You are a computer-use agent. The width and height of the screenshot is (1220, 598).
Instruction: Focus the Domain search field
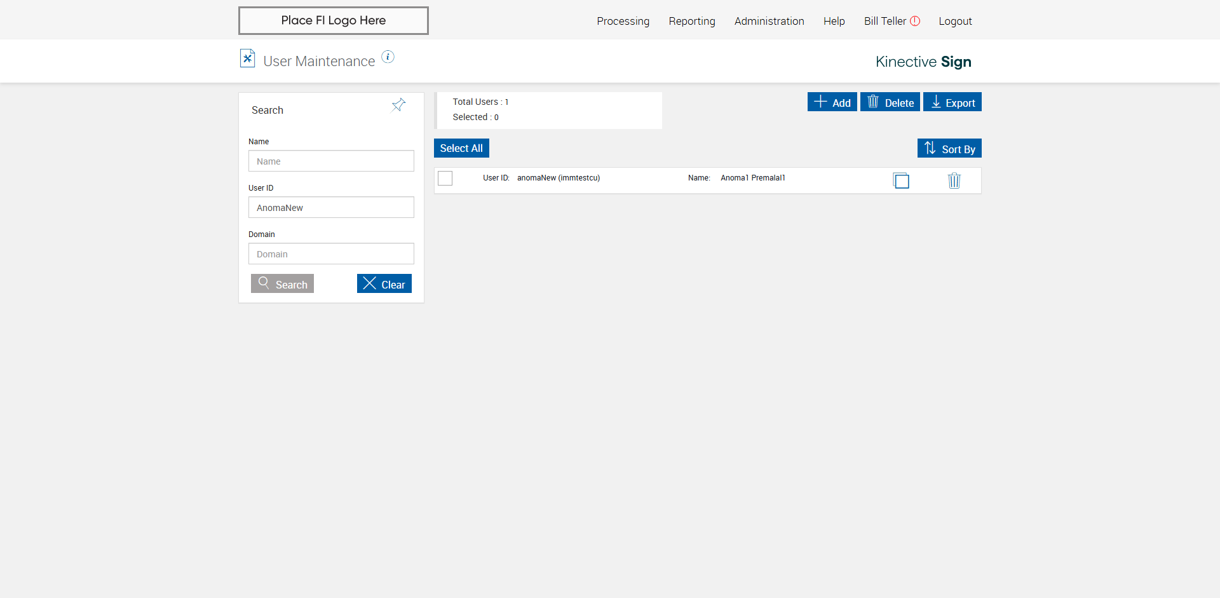(x=331, y=254)
